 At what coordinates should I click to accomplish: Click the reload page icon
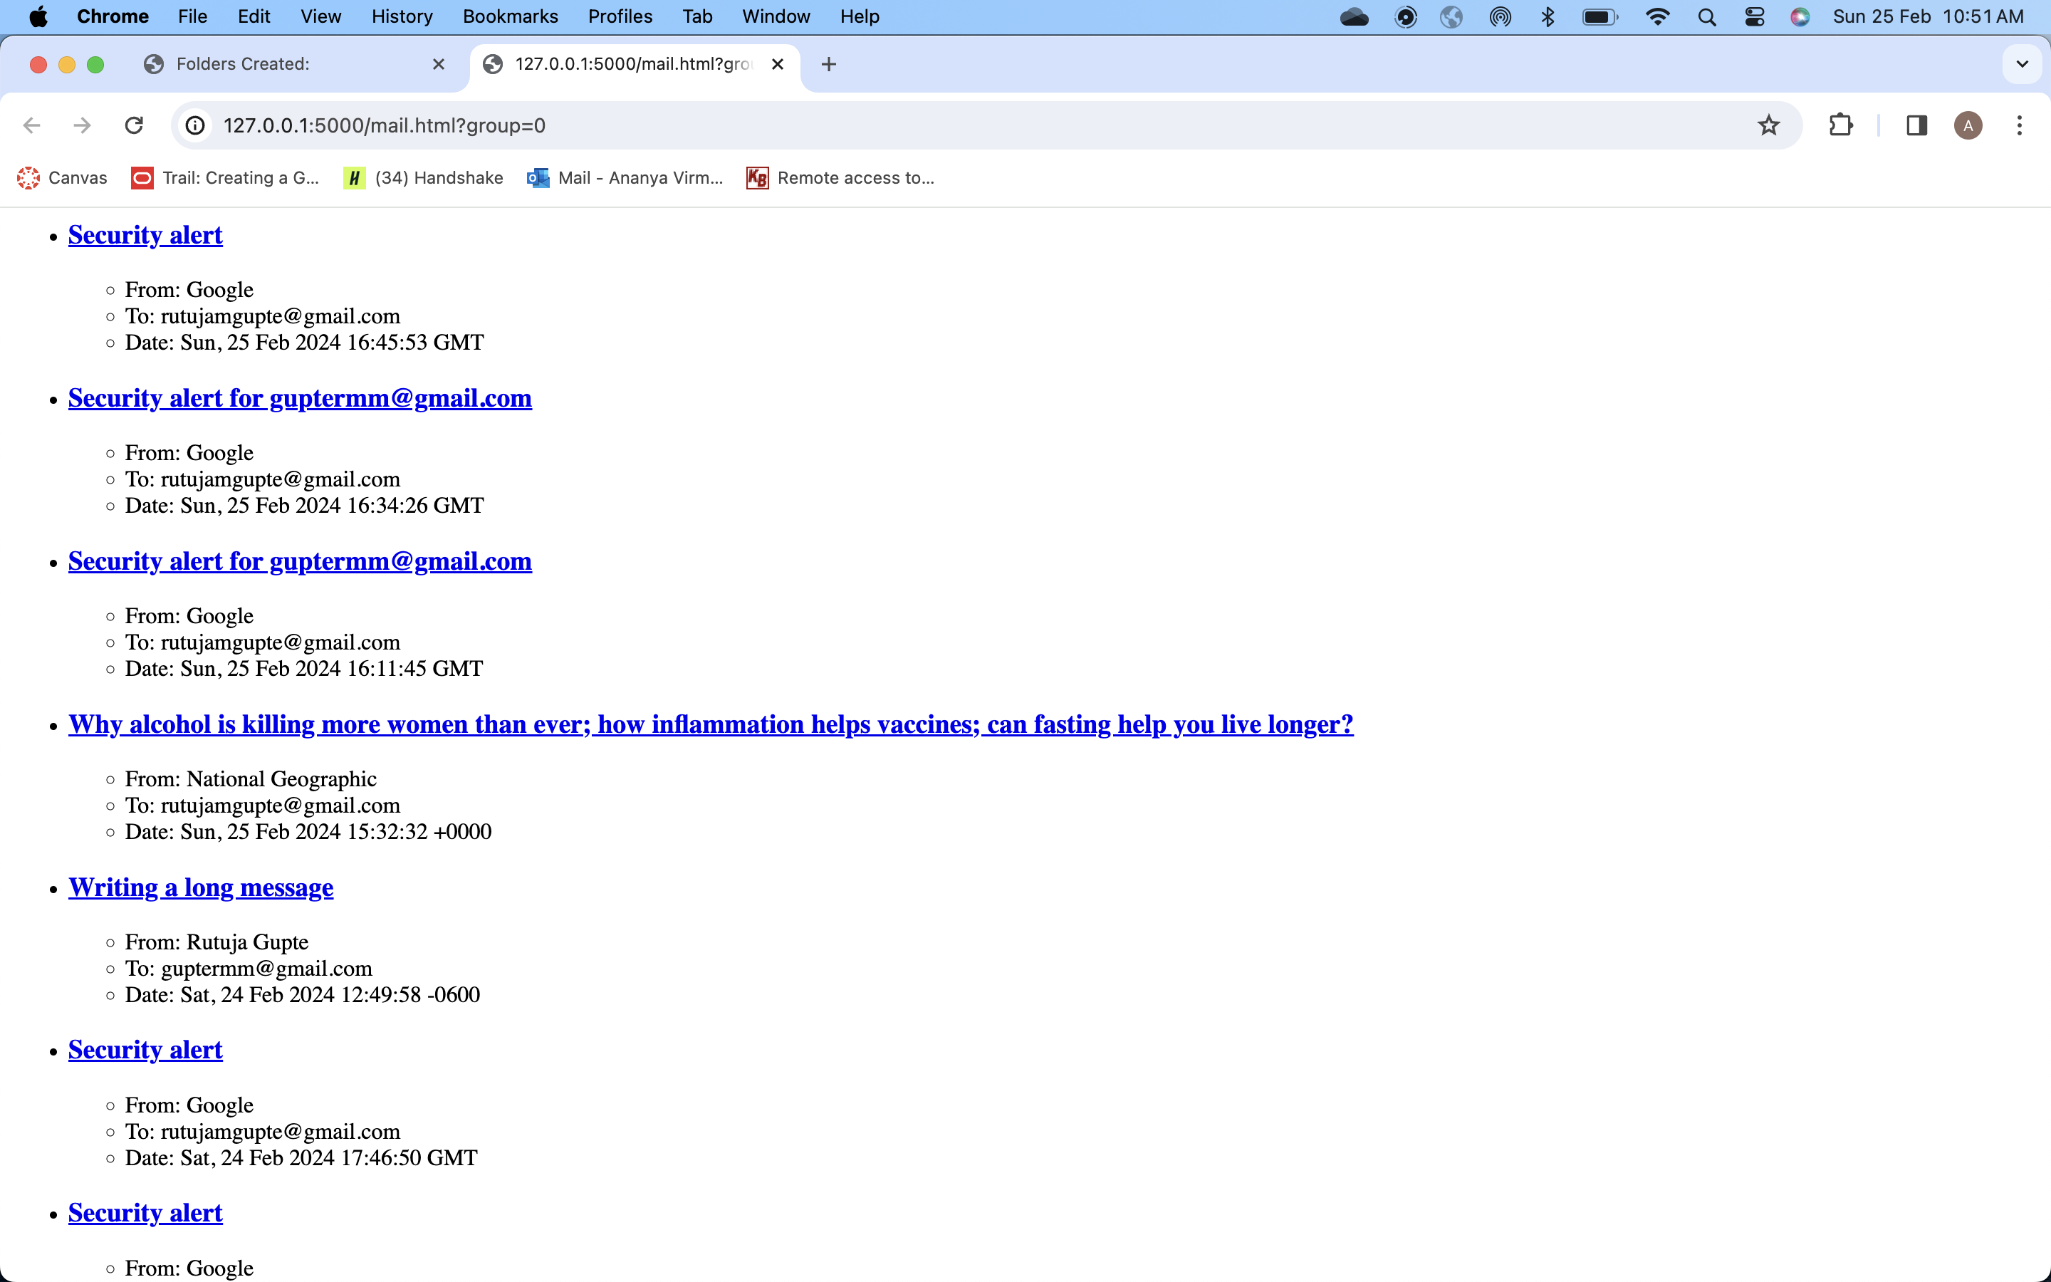[x=134, y=125]
